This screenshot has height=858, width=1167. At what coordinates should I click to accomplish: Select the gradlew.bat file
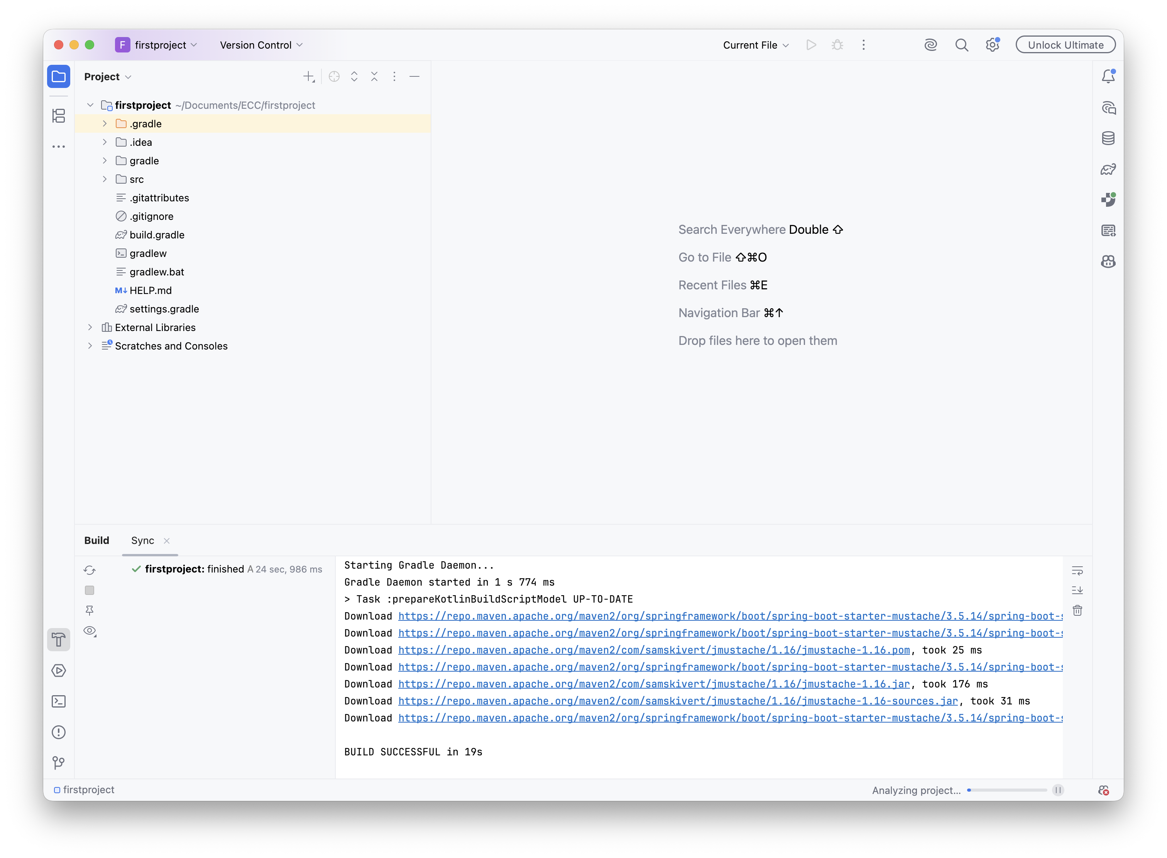(x=157, y=272)
